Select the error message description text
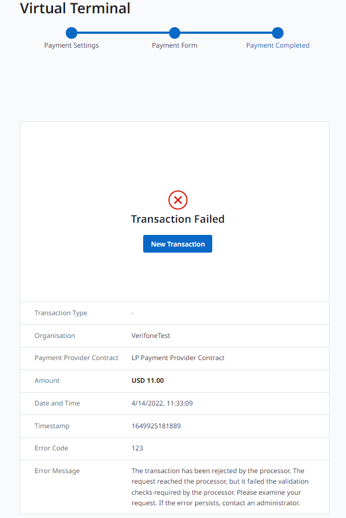 221,486
